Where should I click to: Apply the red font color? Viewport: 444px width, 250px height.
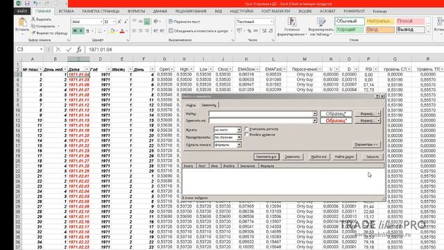point(122,31)
